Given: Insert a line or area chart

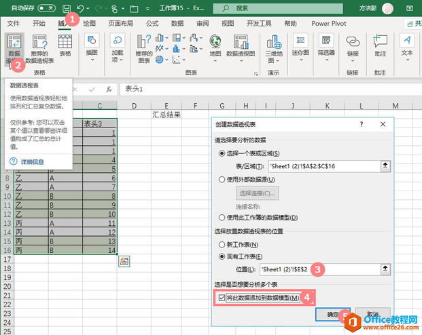Looking at the screenshot, I should (x=159, y=49).
